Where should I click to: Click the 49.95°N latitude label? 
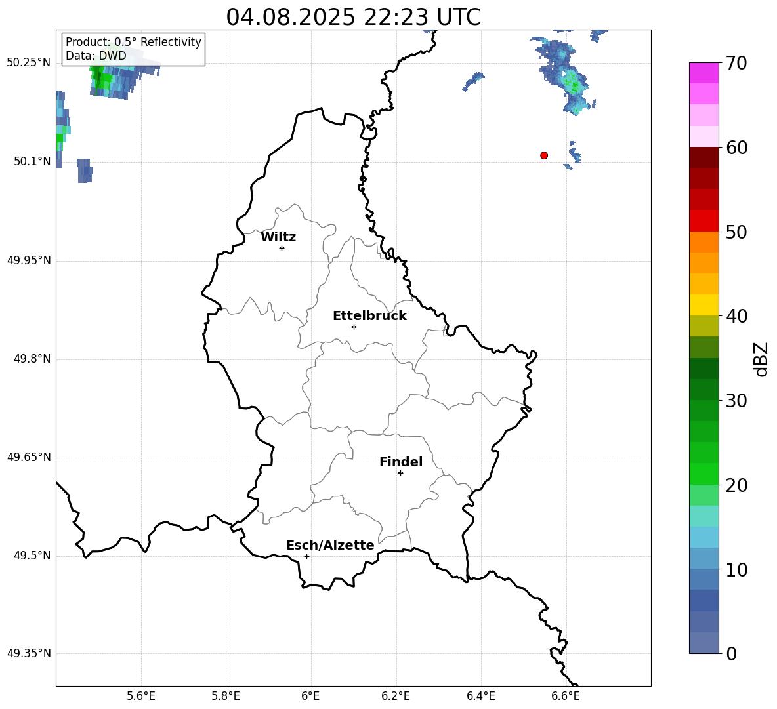pyautogui.click(x=28, y=260)
